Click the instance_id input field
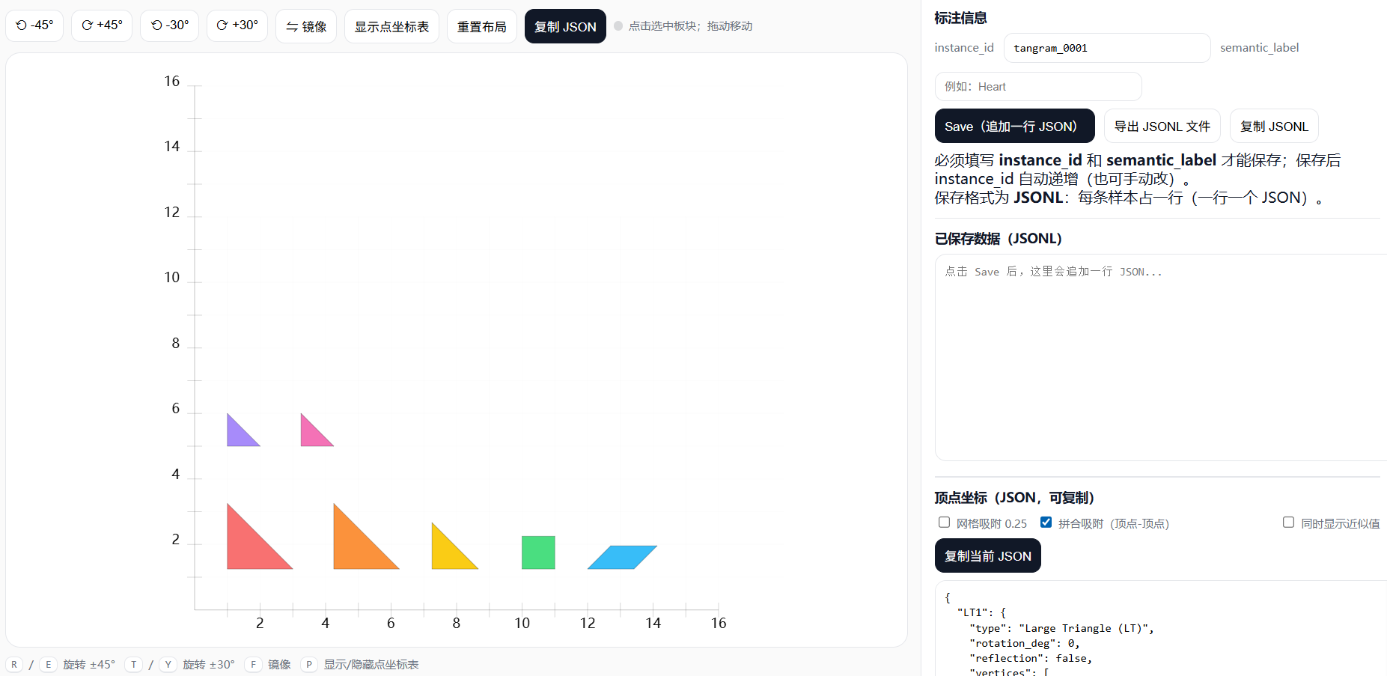The width and height of the screenshot is (1387, 676). point(1107,48)
